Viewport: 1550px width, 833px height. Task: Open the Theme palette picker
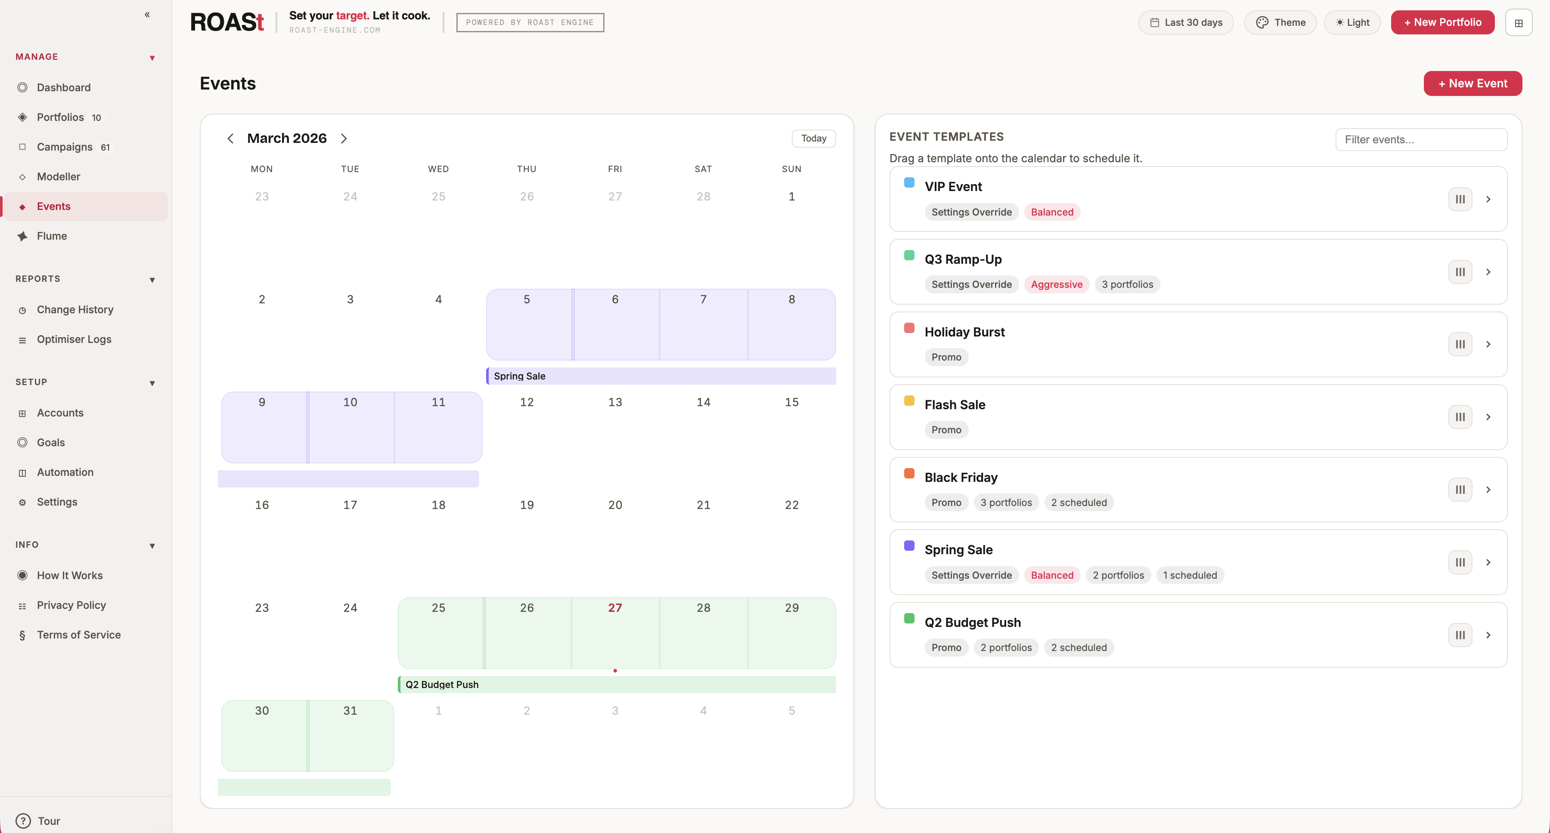coord(1280,22)
